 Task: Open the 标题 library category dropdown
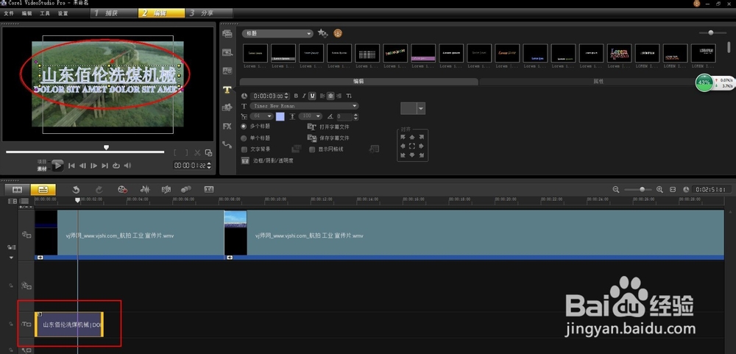[x=309, y=33]
